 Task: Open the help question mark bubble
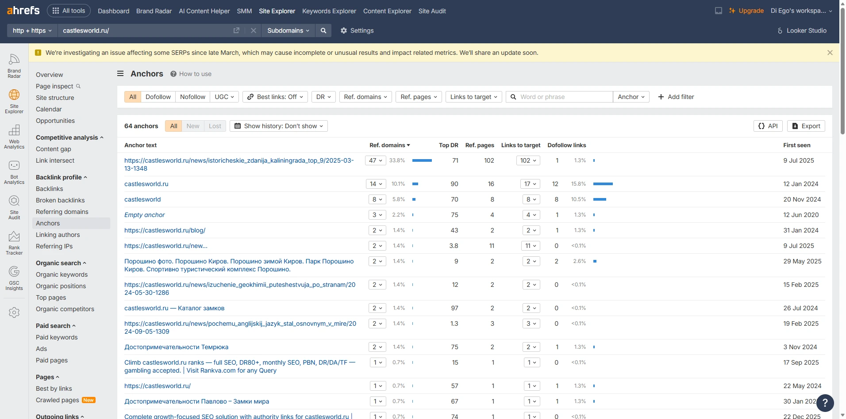pyautogui.click(x=825, y=403)
